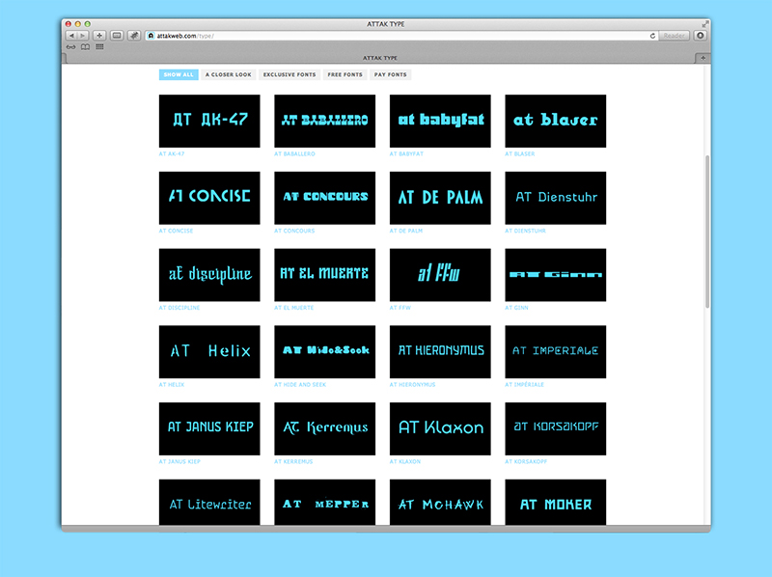Follow the AT AK-47 caption link
Image resolution: width=772 pixels, height=577 pixels.
tap(172, 154)
